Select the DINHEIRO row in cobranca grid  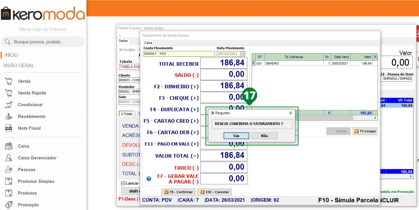point(315,63)
